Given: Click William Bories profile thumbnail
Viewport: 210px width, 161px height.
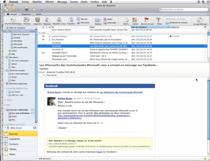Looking at the screenshot, I should 51,101.
